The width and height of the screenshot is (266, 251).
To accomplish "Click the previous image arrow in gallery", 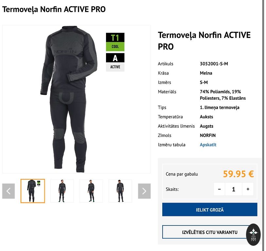I will [x=9, y=191].
